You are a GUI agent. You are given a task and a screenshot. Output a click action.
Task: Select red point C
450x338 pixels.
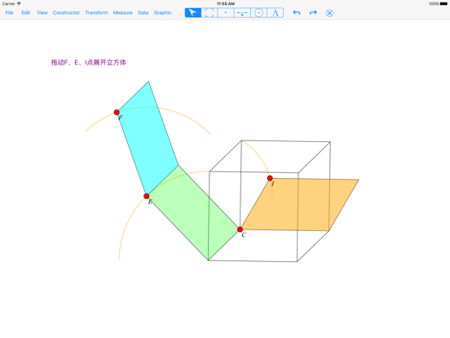(x=240, y=229)
